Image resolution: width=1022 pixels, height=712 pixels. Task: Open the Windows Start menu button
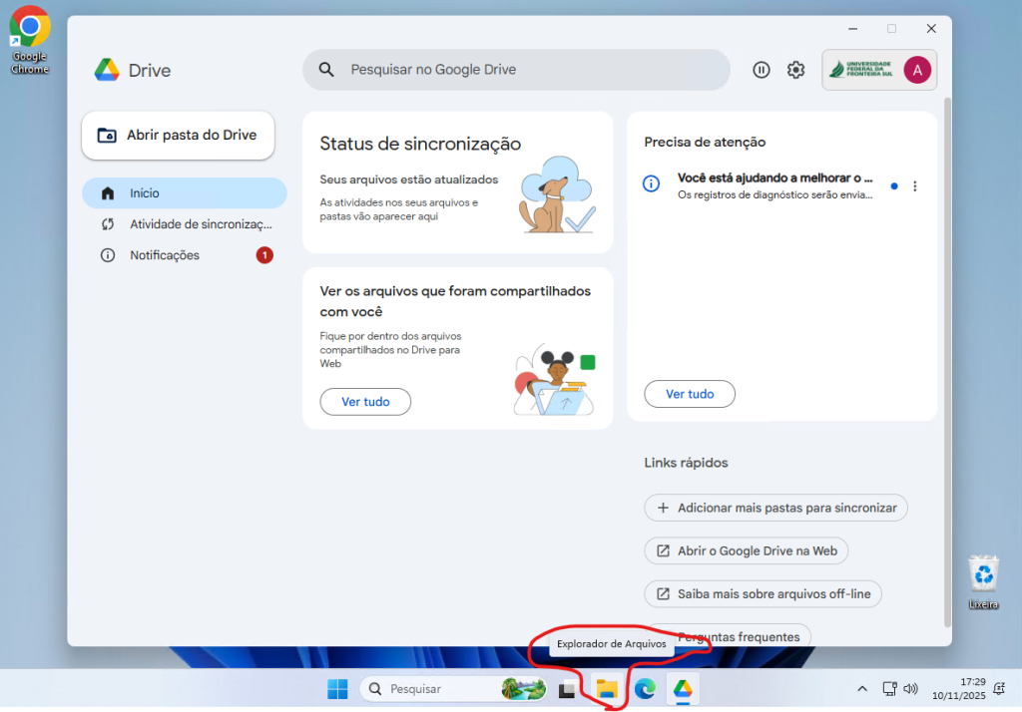pyautogui.click(x=337, y=689)
